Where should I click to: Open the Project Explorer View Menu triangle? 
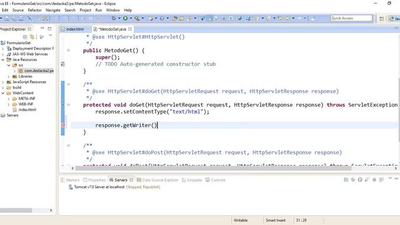(x=50, y=36)
